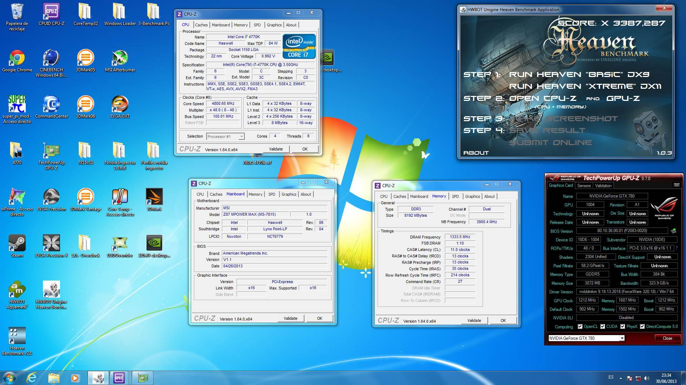Screen dimensions: 686x385
Task: Open the 3-Benchmark Pc folder
Action: (x=154, y=15)
